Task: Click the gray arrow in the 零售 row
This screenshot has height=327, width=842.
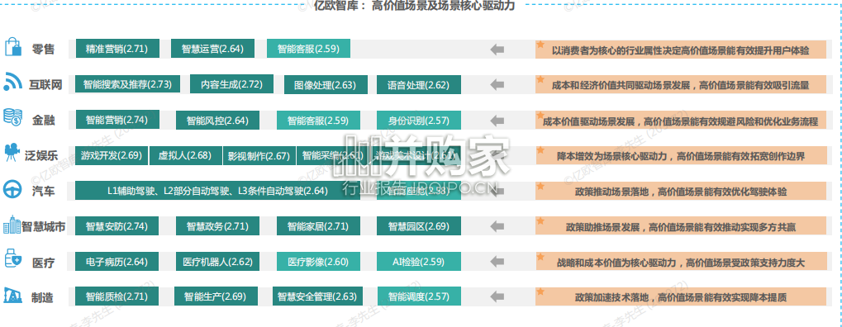Action: [497, 50]
